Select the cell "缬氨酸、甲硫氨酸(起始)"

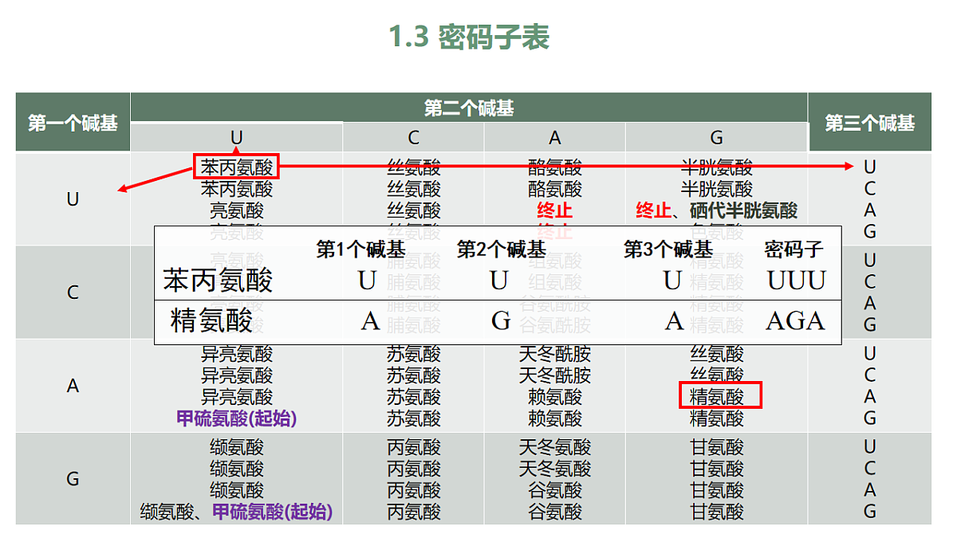coord(236,512)
